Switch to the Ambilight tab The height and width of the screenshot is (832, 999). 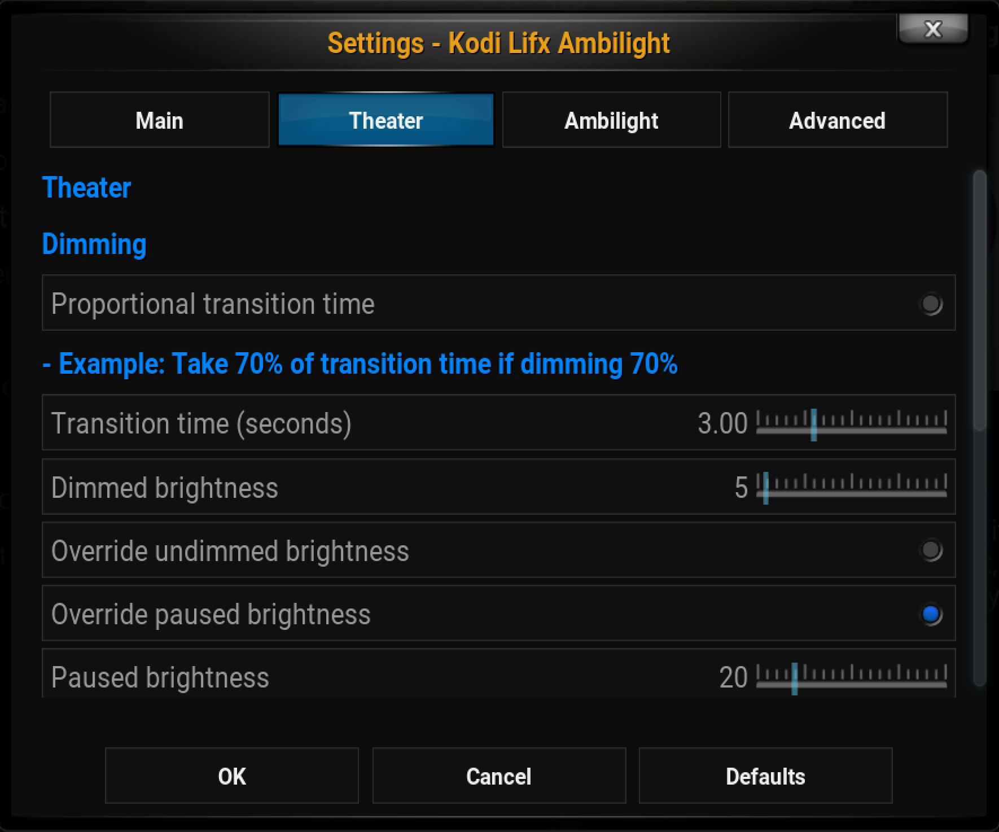coord(611,120)
